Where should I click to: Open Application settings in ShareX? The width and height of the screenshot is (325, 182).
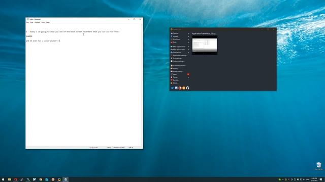coord(179,55)
